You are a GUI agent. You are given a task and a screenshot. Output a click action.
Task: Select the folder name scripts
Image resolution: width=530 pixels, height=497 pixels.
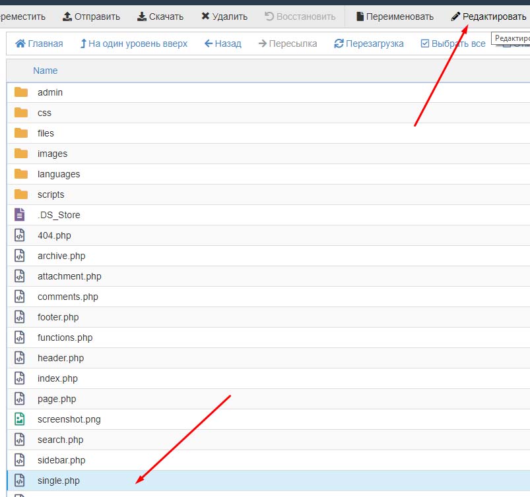click(51, 195)
